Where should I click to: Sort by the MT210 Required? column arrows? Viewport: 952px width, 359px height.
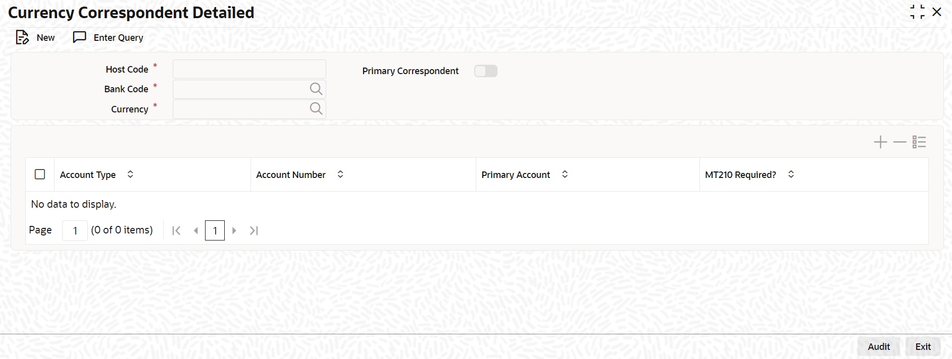791,174
